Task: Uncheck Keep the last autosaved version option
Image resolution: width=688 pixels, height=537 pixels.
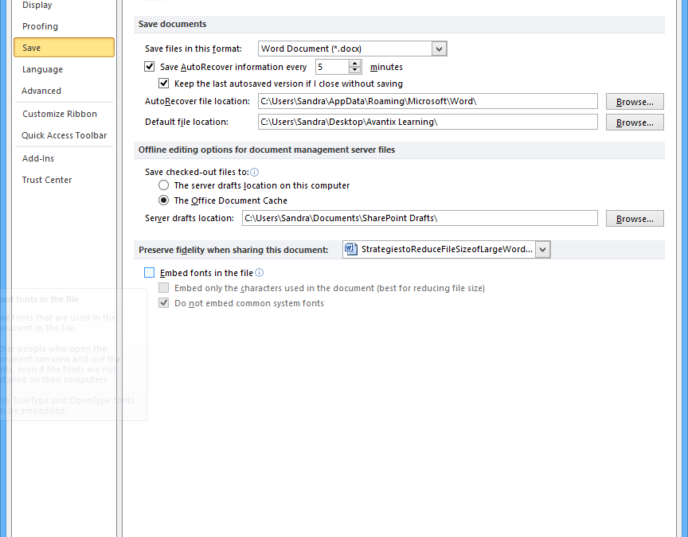Action: coord(164,84)
